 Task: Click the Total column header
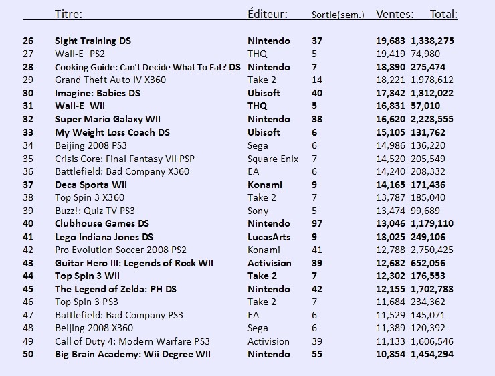click(443, 14)
